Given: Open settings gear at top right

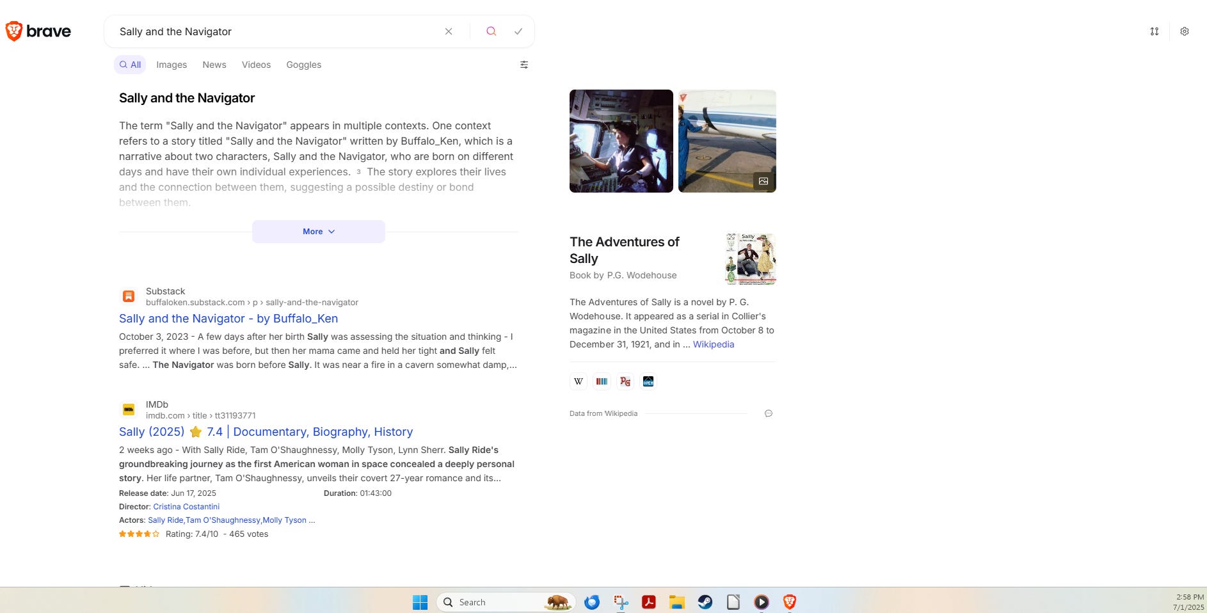Looking at the screenshot, I should 1185,31.
